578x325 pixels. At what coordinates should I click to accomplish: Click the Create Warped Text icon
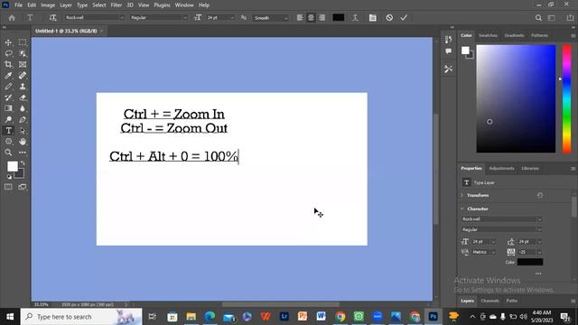point(355,18)
